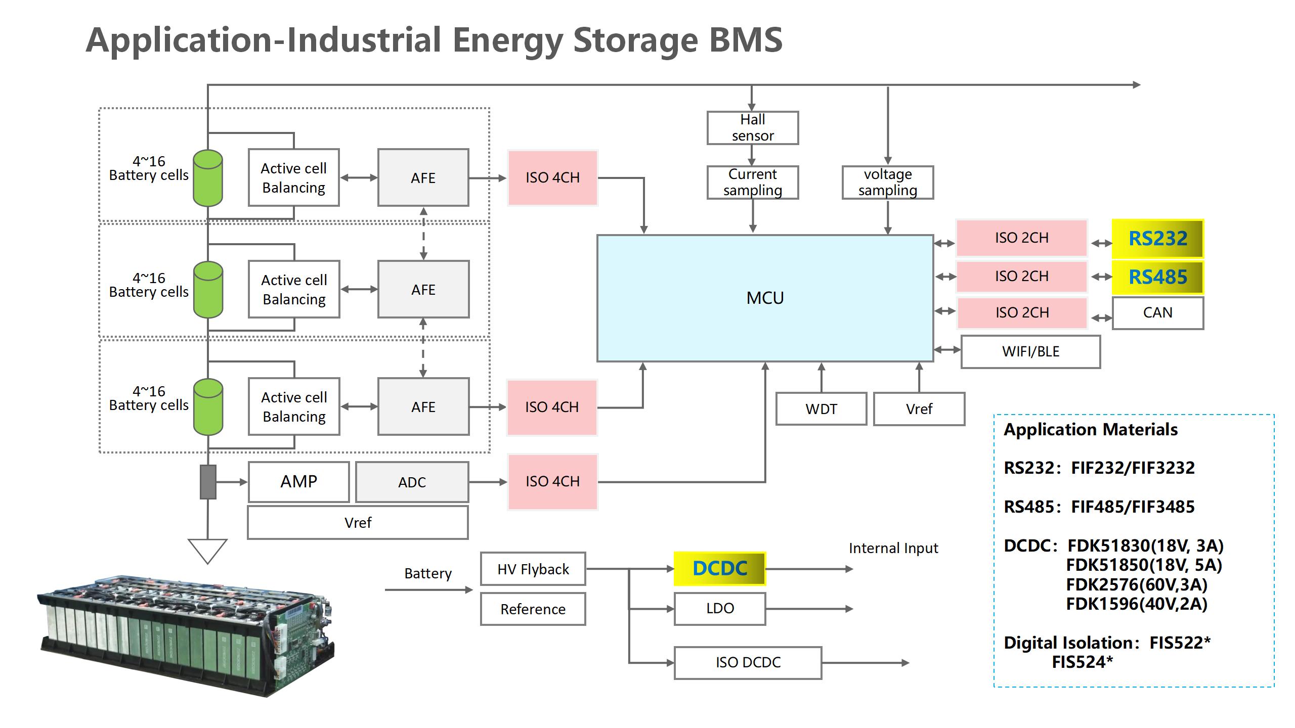This screenshot has height=728, width=1295.
Task: Select the WIFI/BLE block
Action: (x=1030, y=352)
